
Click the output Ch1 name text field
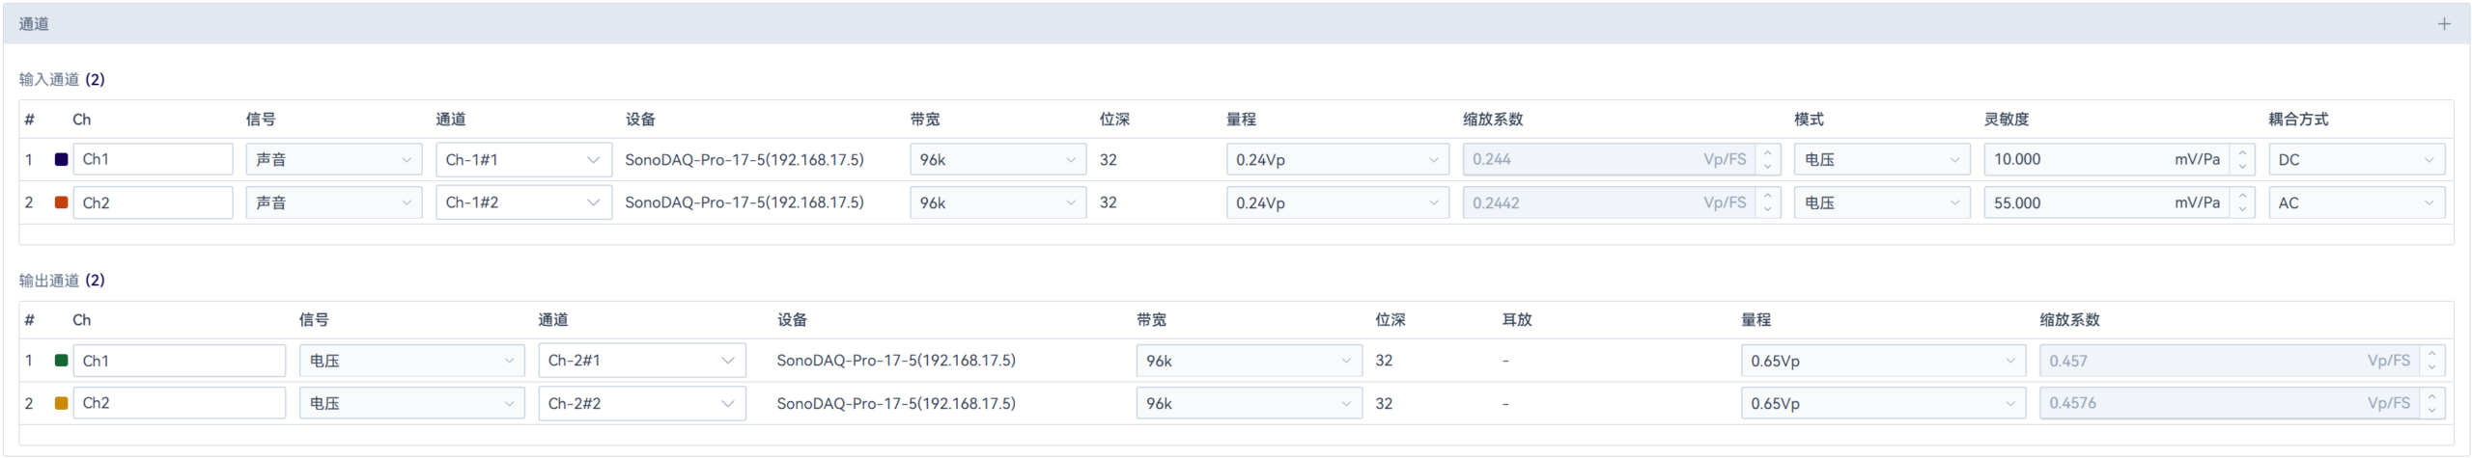(x=180, y=361)
